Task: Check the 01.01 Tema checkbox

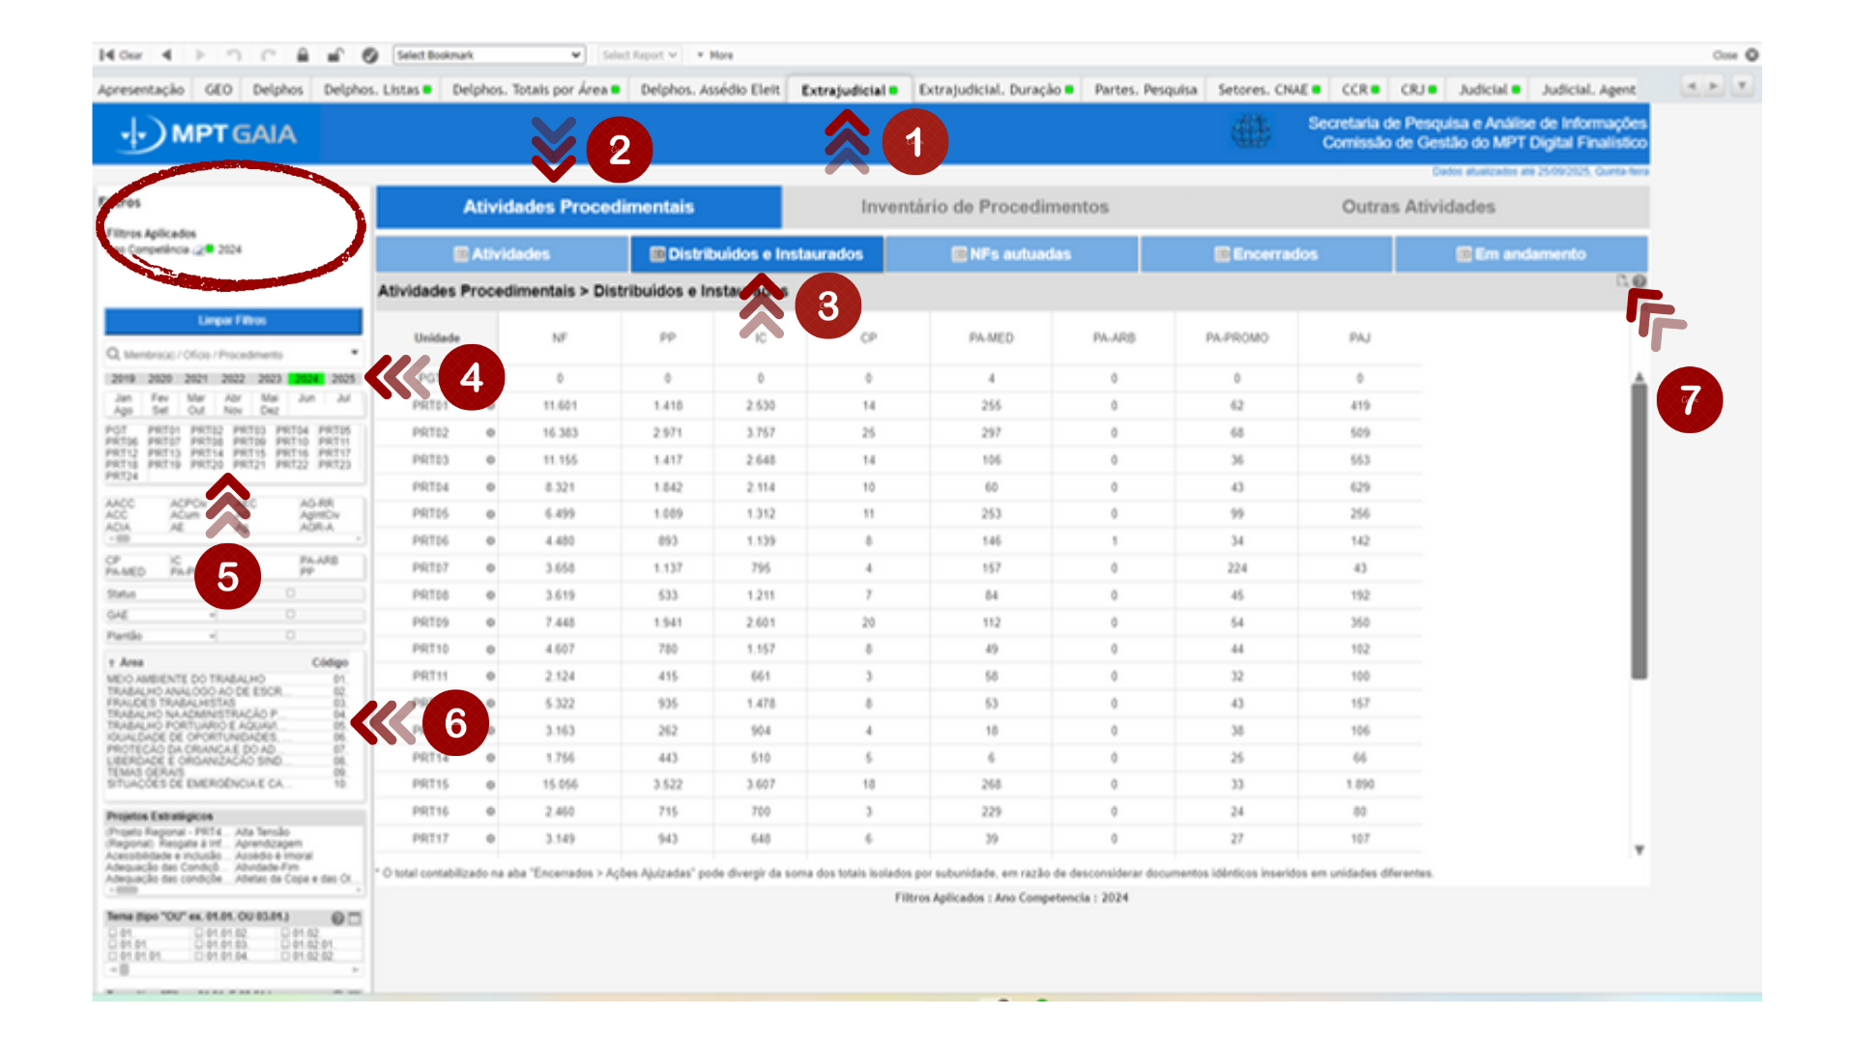Action: click(113, 944)
